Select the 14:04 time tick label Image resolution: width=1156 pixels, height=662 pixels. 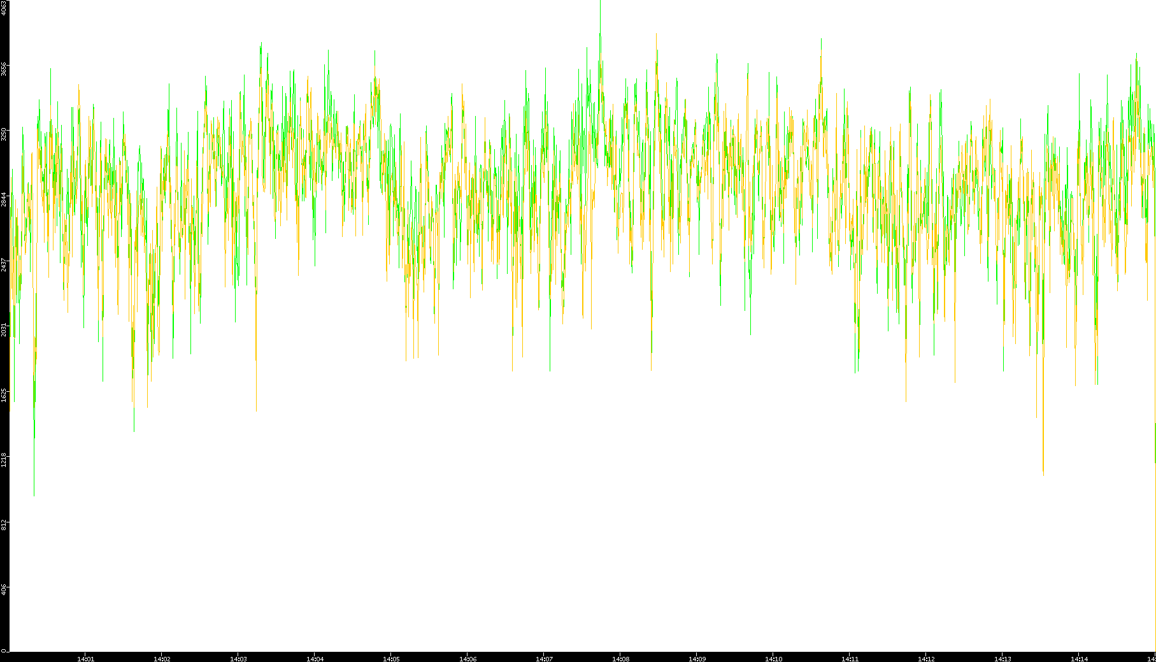click(315, 659)
